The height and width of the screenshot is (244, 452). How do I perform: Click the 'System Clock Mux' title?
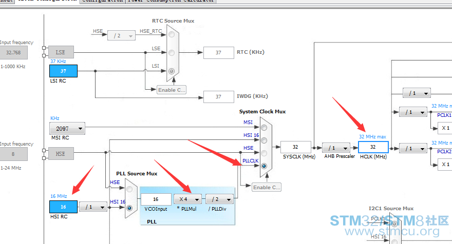262,111
